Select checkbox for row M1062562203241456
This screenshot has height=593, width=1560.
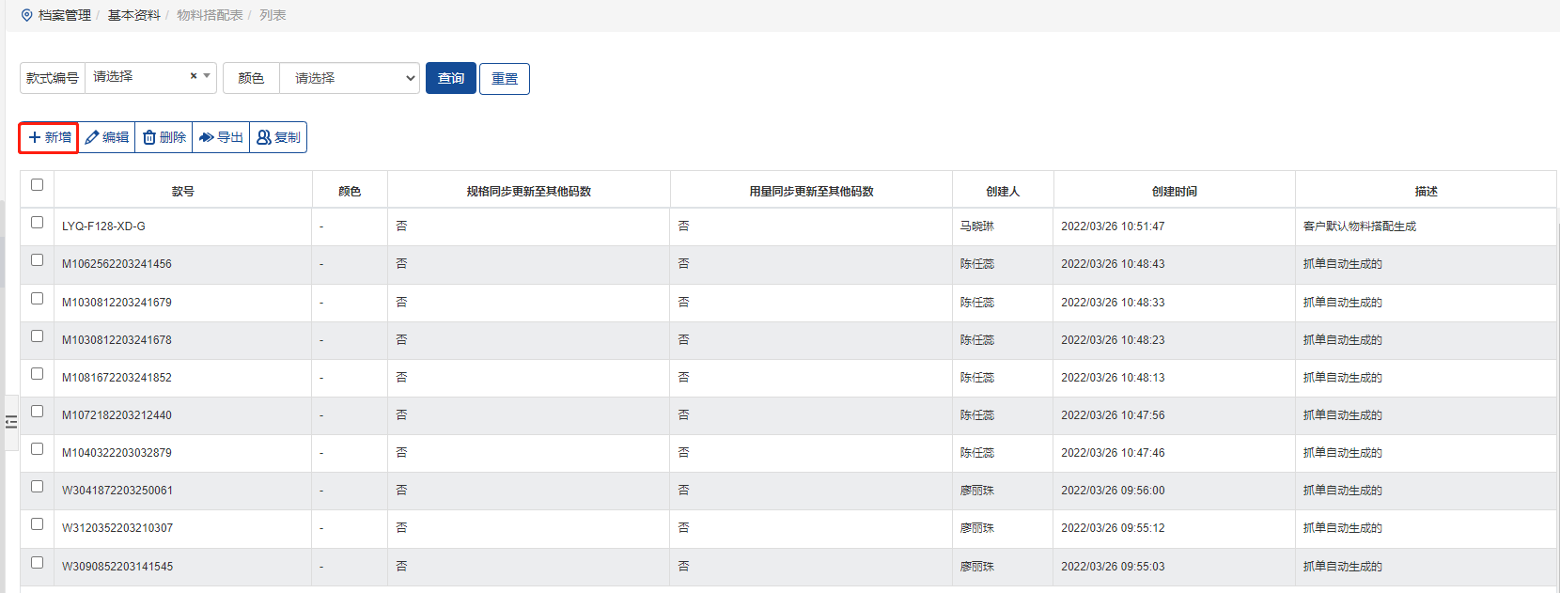coord(38,260)
